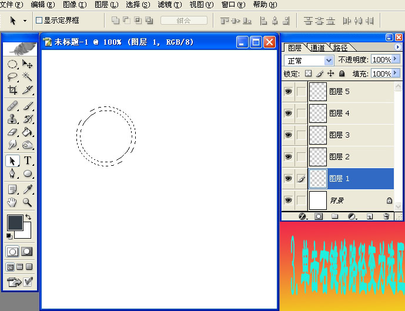Select the Hand tool

(12, 203)
